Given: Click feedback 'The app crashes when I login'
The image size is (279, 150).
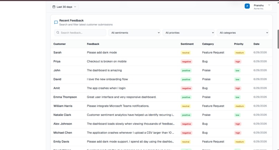Looking at the screenshot, I should tap(106, 88).
